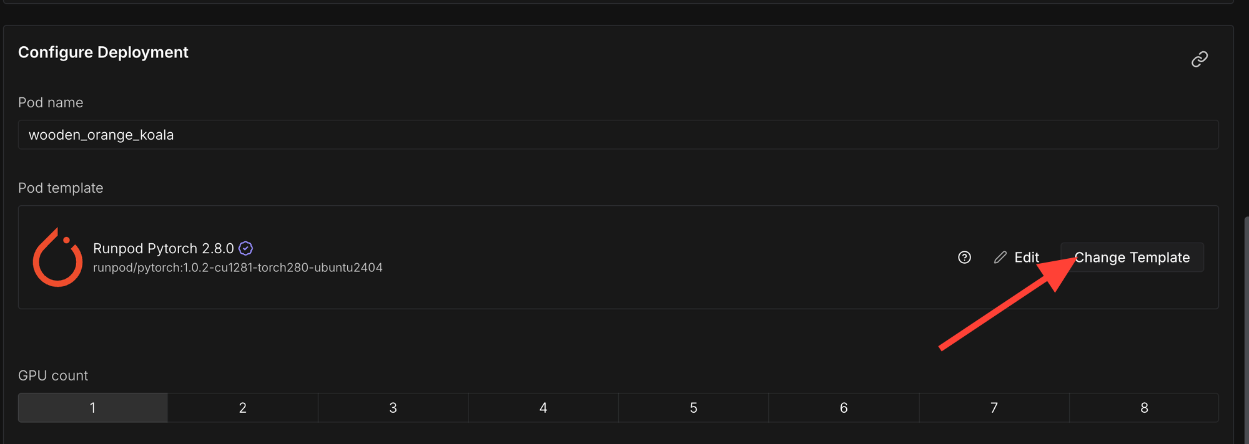Open the template help question-mark icon
Image resolution: width=1249 pixels, height=444 pixels.
[964, 258]
